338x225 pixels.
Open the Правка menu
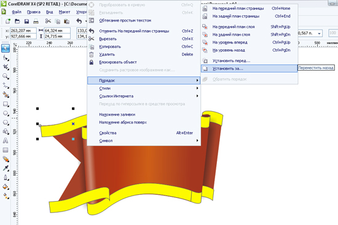(34, 12)
